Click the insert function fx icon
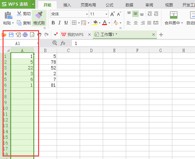The height and width of the screenshot is (159, 195). pos(63,43)
